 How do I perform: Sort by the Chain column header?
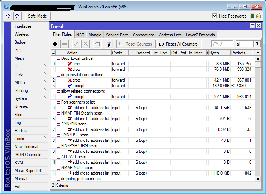[x=120, y=53]
